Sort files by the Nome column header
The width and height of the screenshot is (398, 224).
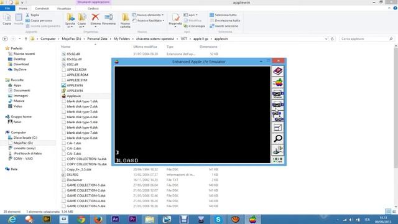[65, 47]
